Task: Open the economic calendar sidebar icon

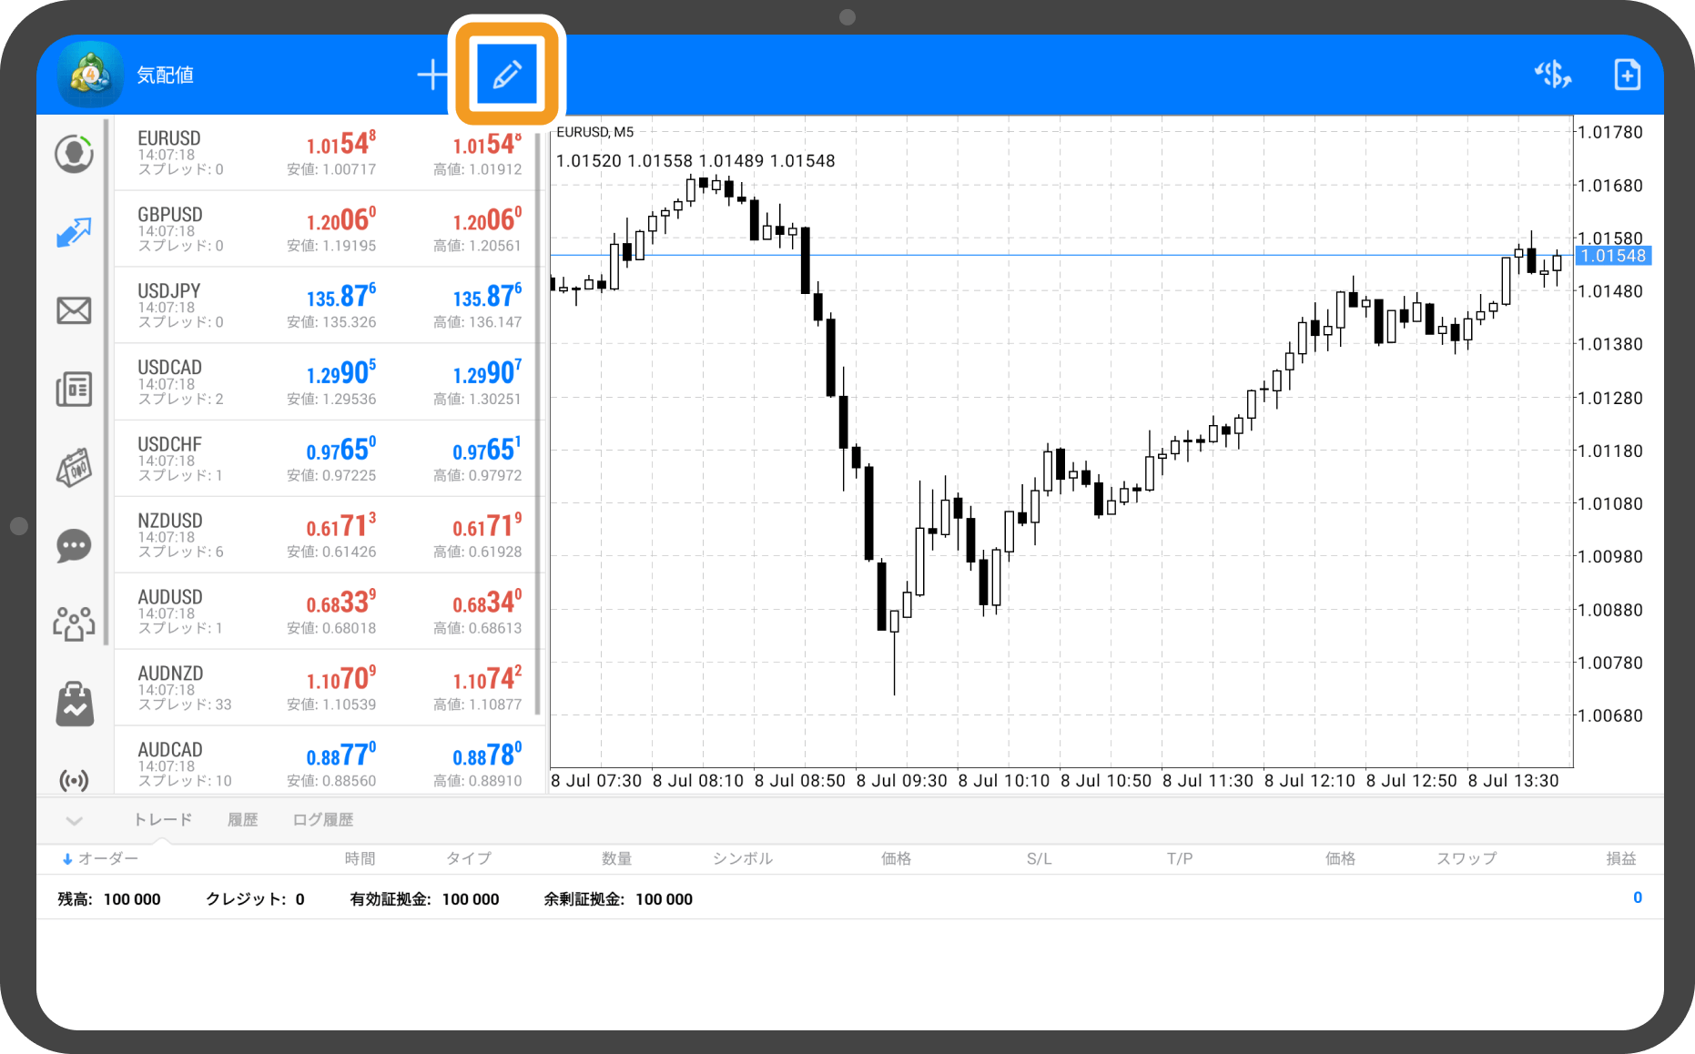Action: point(74,467)
